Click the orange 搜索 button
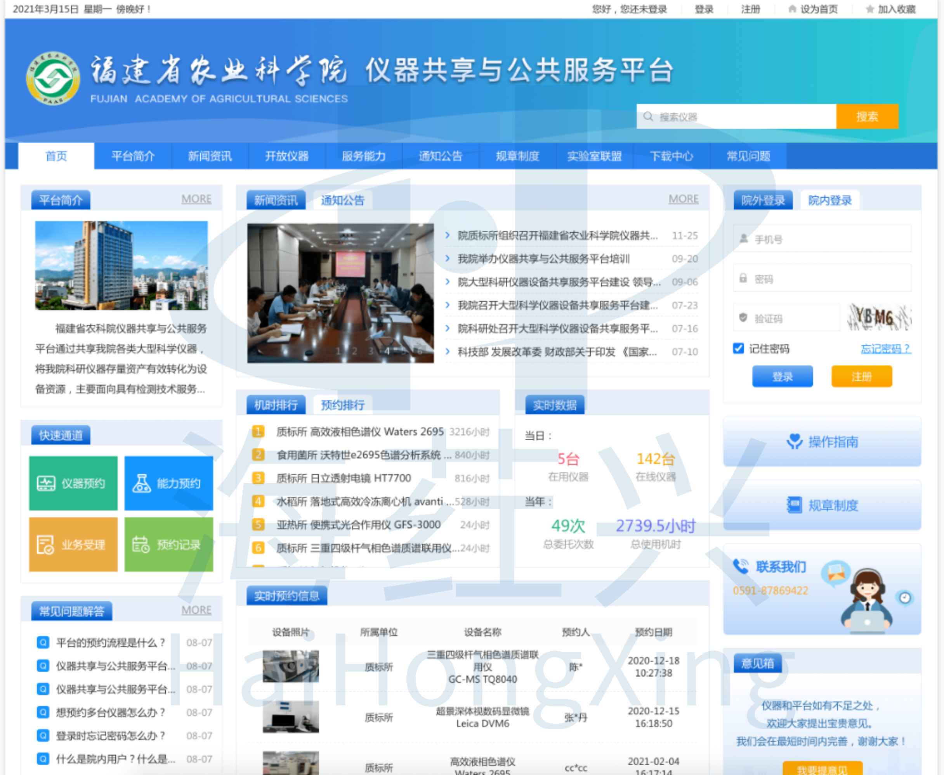944x775 pixels. (867, 116)
